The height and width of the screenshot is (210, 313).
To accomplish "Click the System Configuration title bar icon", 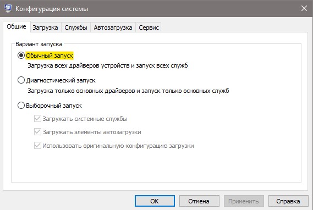I will coord(8,8).
